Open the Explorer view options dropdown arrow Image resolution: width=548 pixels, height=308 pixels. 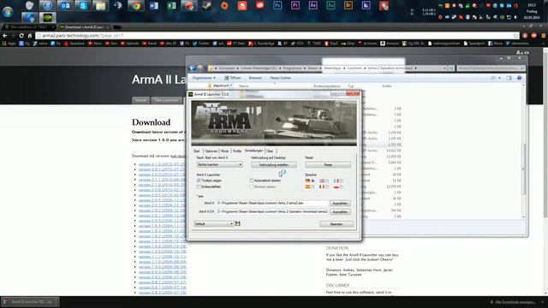[x=499, y=78]
